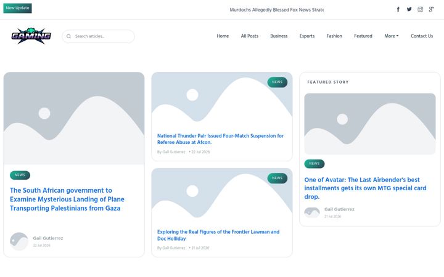Open the Esports menu item
This screenshot has width=444, height=277.
(307, 36)
